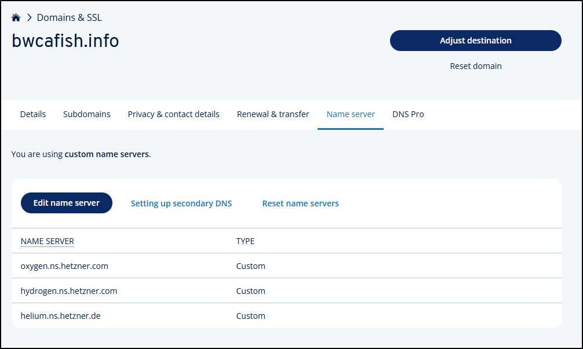Click the Reset domain link
This screenshot has width=583, height=349.
point(475,66)
